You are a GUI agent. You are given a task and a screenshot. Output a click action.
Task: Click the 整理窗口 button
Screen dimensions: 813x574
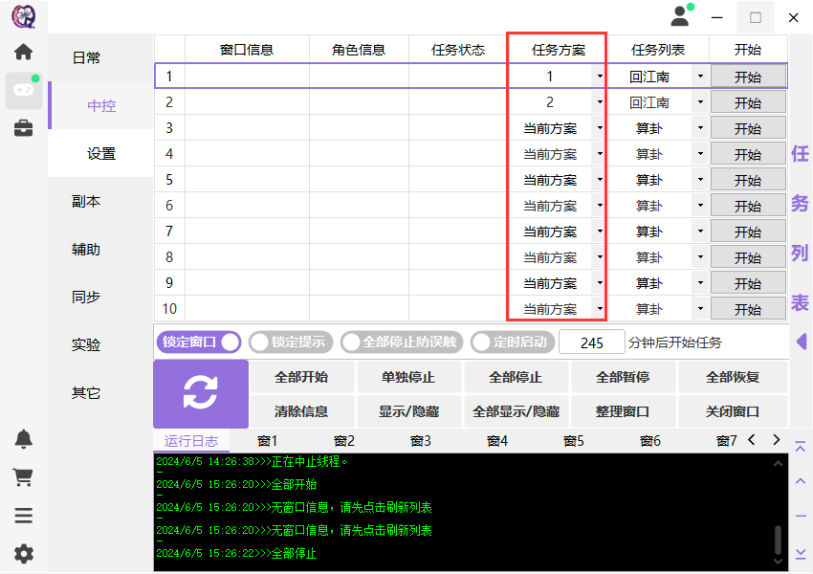pyautogui.click(x=623, y=411)
